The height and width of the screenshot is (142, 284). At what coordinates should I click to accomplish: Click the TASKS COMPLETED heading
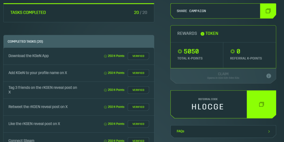click(x=28, y=12)
